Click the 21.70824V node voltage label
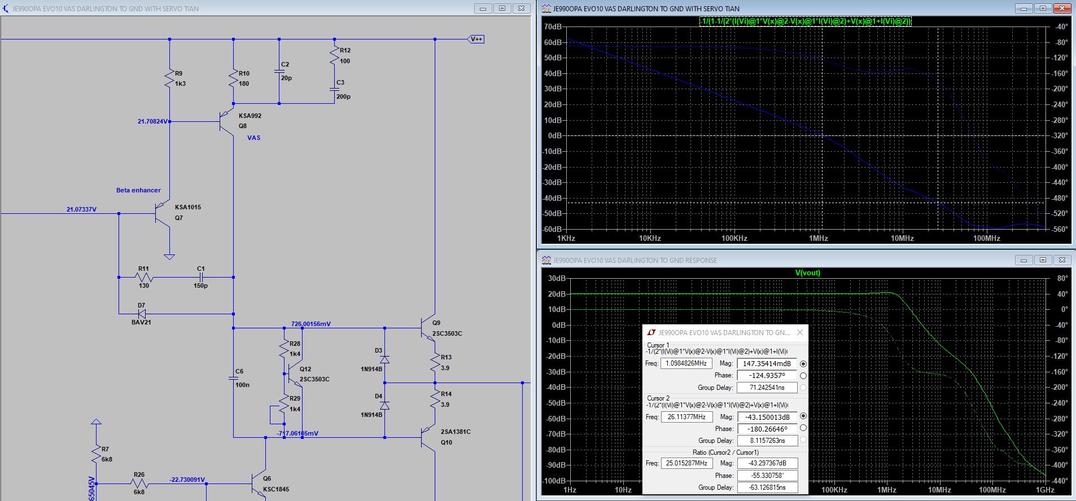 (152, 121)
